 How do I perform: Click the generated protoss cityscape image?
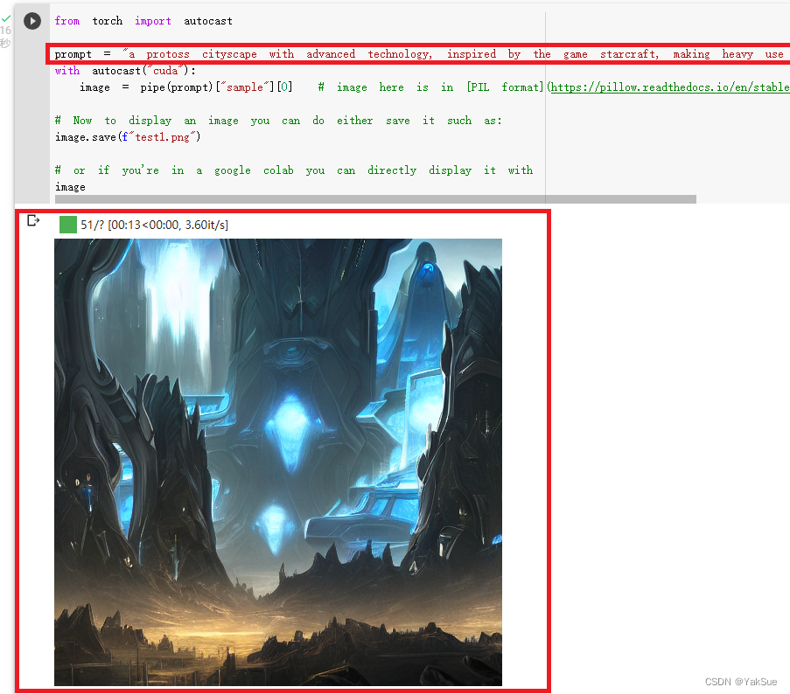(x=278, y=462)
